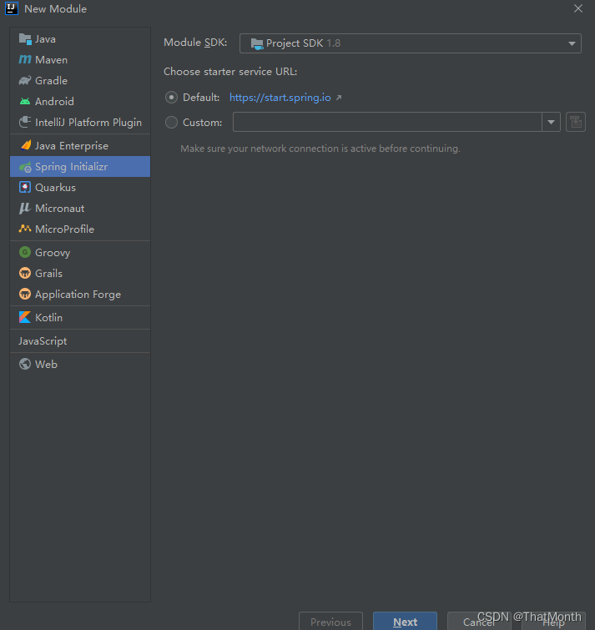The height and width of the screenshot is (630, 595).
Task: Click the Cancel button
Action: pos(479,621)
